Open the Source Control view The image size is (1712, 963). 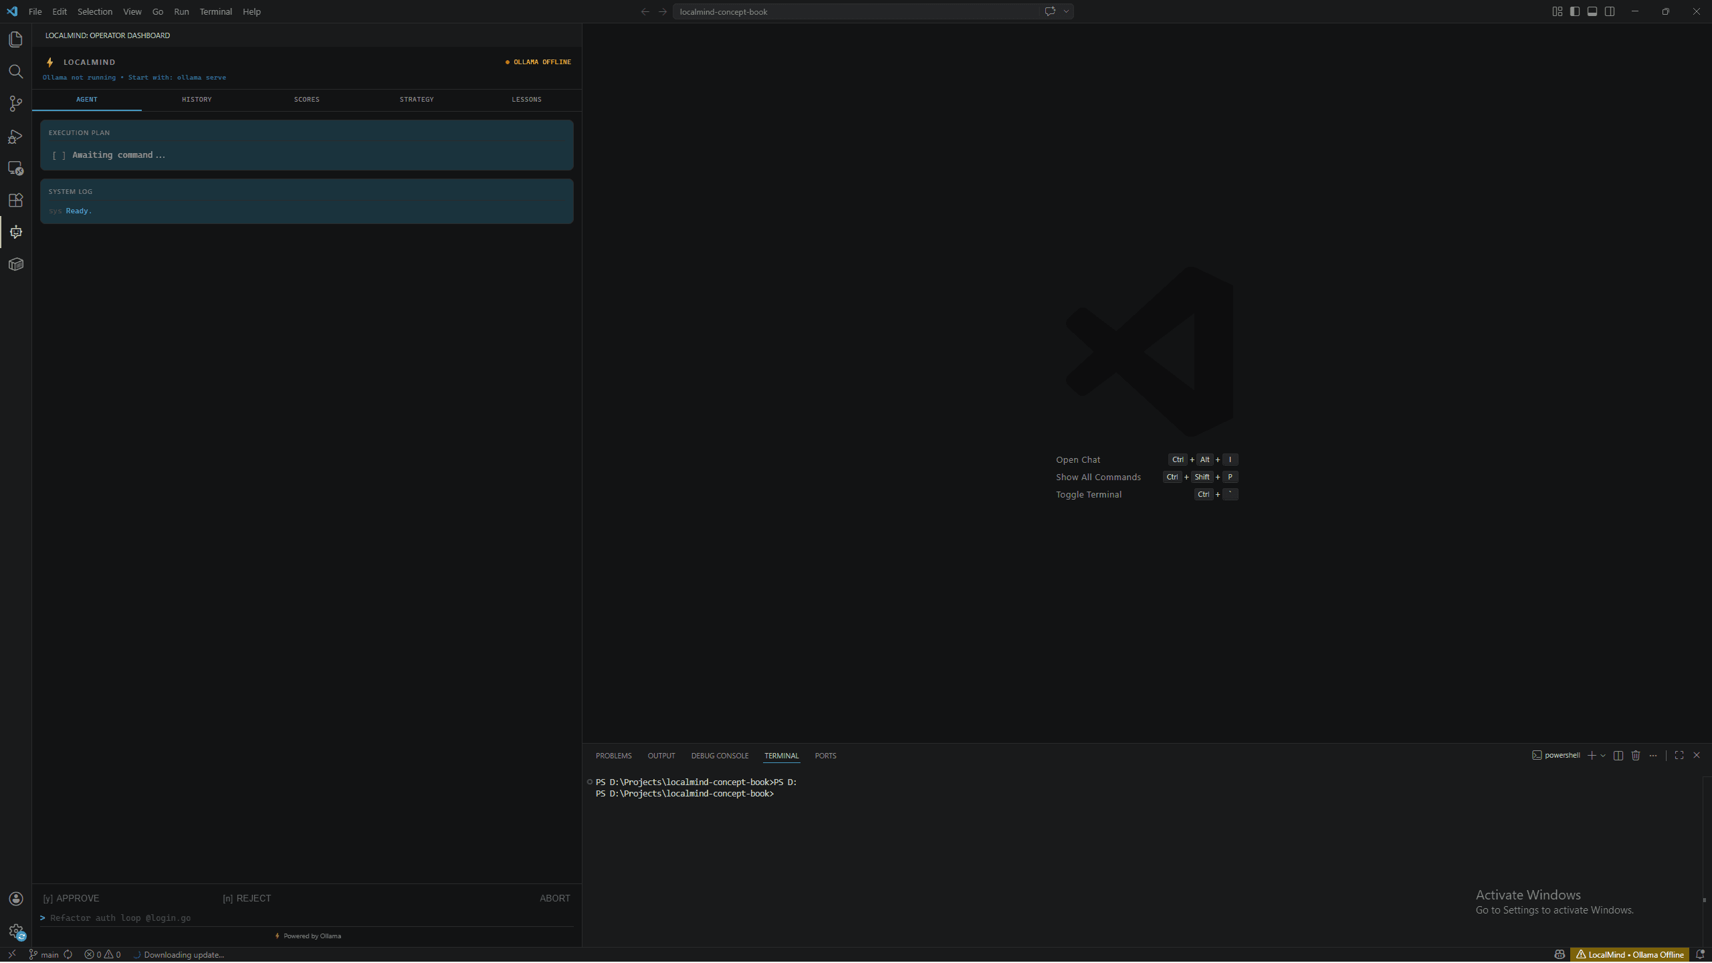tap(15, 104)
